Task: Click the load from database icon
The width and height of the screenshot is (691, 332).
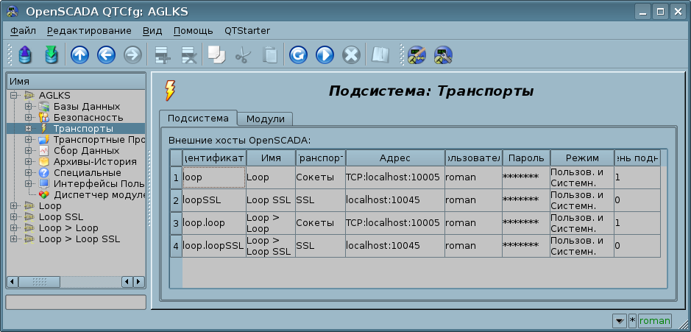Action: pos(26,54)
